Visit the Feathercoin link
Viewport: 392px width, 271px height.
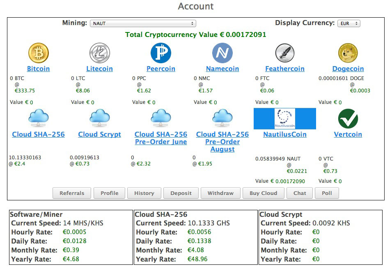pos(285,69)
